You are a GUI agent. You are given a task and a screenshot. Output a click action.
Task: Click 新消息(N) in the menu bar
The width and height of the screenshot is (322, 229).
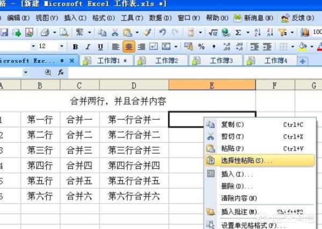pyautogui.click(x=253, y=18)
